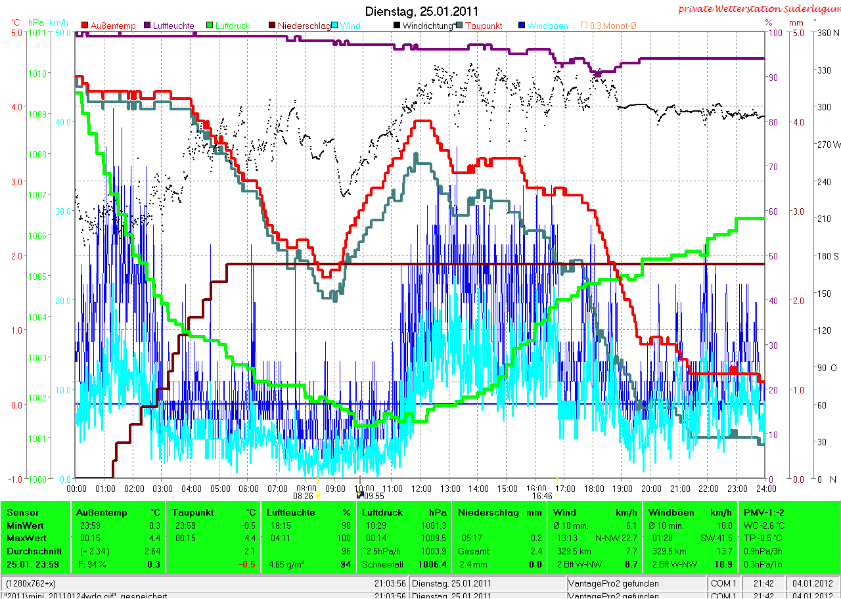This screenshot has height=599, width=841.
Task: Click the blue Windböen legend square
Action: coord(521,26)
